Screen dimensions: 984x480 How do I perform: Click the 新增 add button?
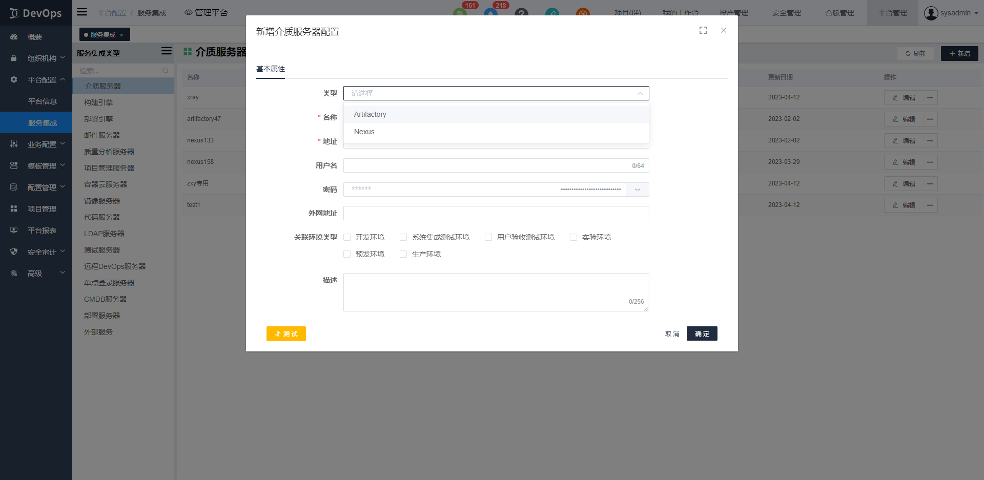(x=959, y=53)
